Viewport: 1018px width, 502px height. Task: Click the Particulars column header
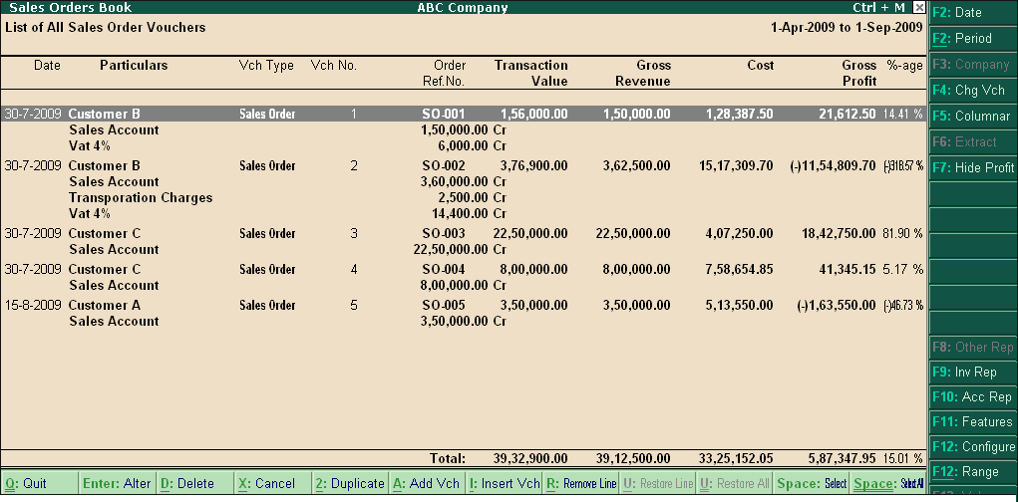134,66
